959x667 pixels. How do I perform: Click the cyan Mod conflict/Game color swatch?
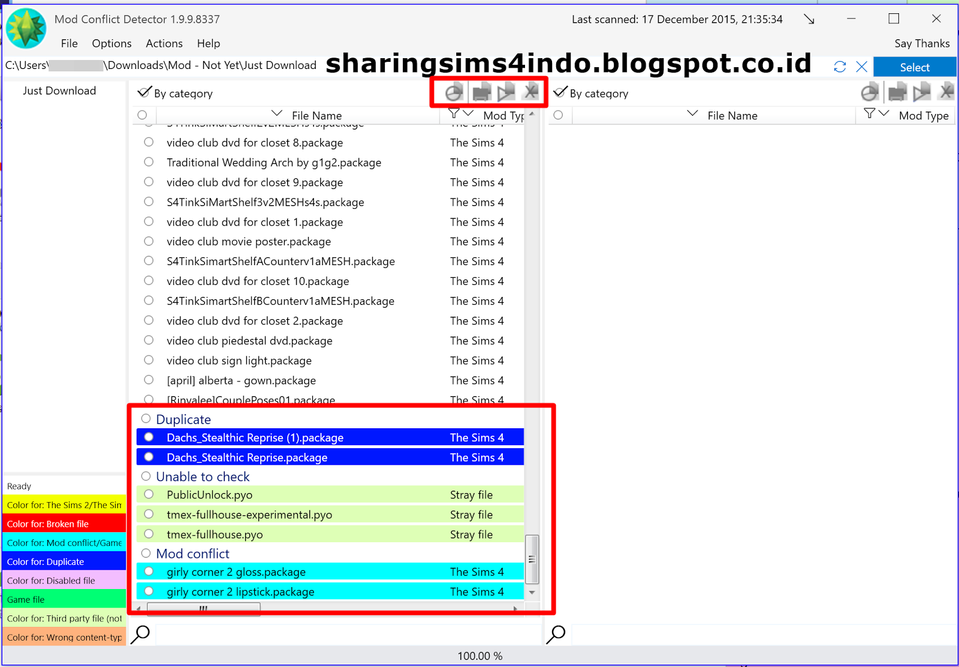tap(64, 543)
